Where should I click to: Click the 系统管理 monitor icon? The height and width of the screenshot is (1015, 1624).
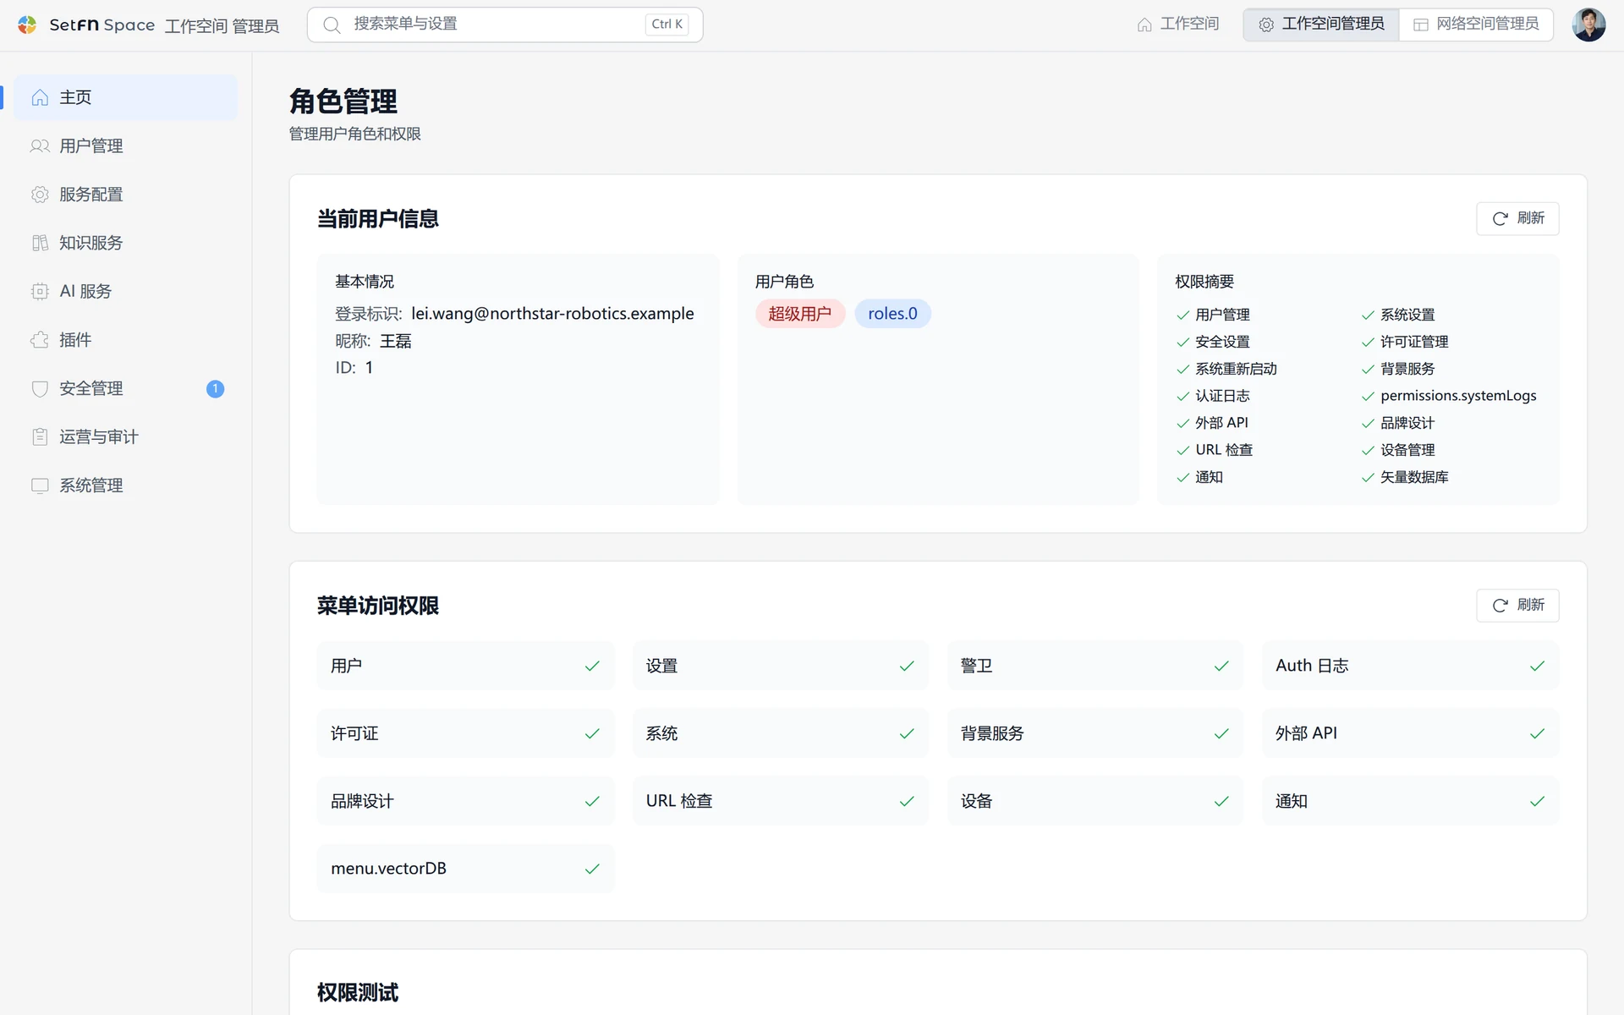coord(40,486)
